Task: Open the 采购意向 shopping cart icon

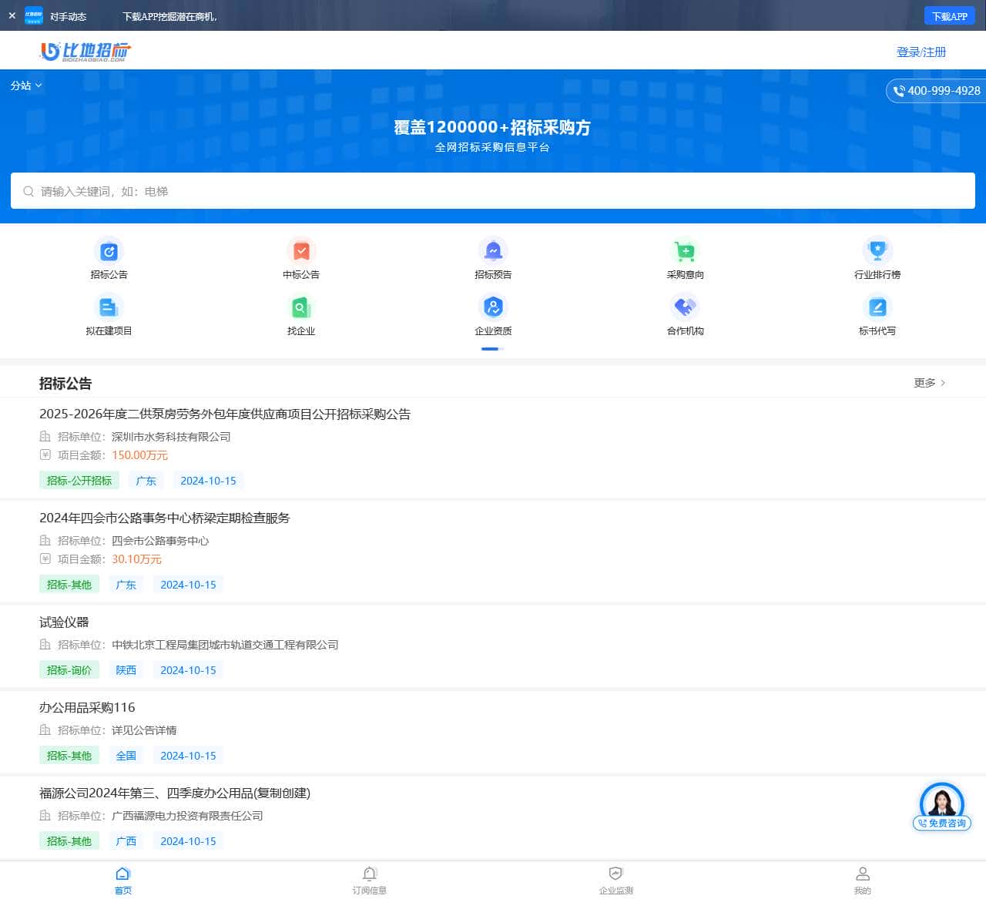Action: pyautogui.click(x=685, y=252)
